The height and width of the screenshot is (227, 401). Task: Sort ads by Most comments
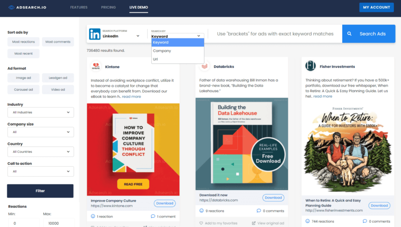point(58,42)
